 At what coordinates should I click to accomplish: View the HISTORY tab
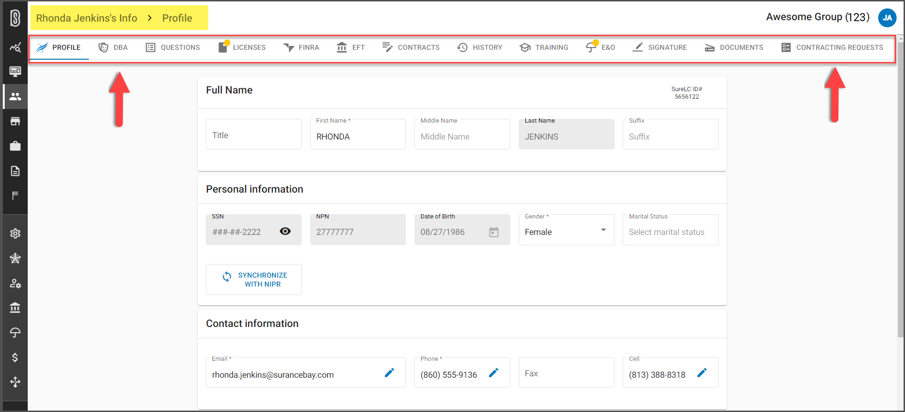[x=480, y=47]
